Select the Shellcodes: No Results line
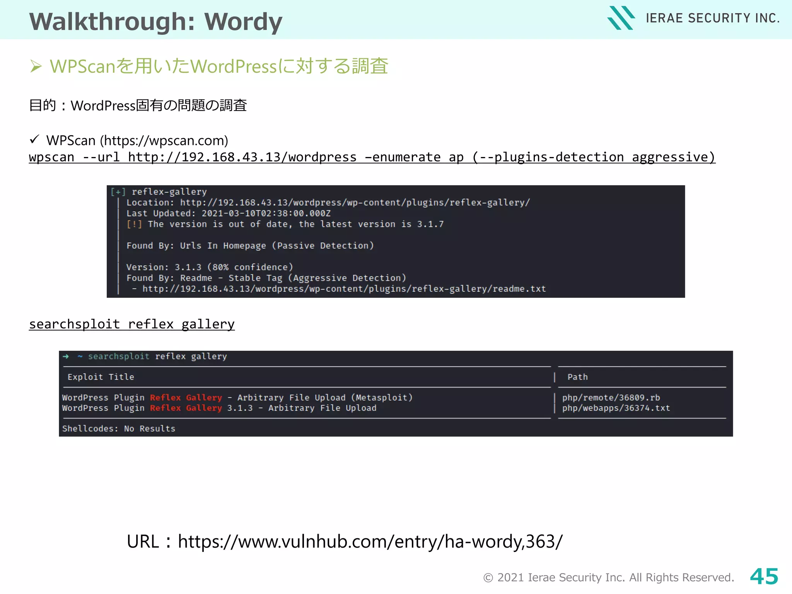Image resolution: width=792 pixels, height=594 pixels. pos(119,428)
